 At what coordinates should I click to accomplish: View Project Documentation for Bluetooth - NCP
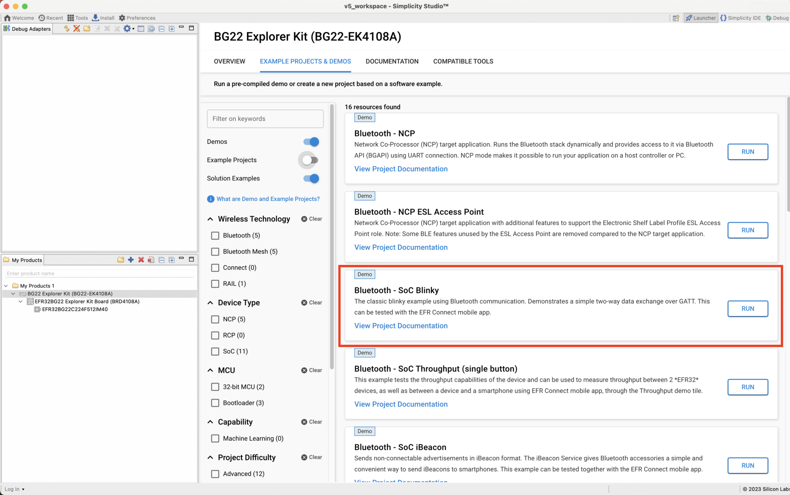pos(401,168)
